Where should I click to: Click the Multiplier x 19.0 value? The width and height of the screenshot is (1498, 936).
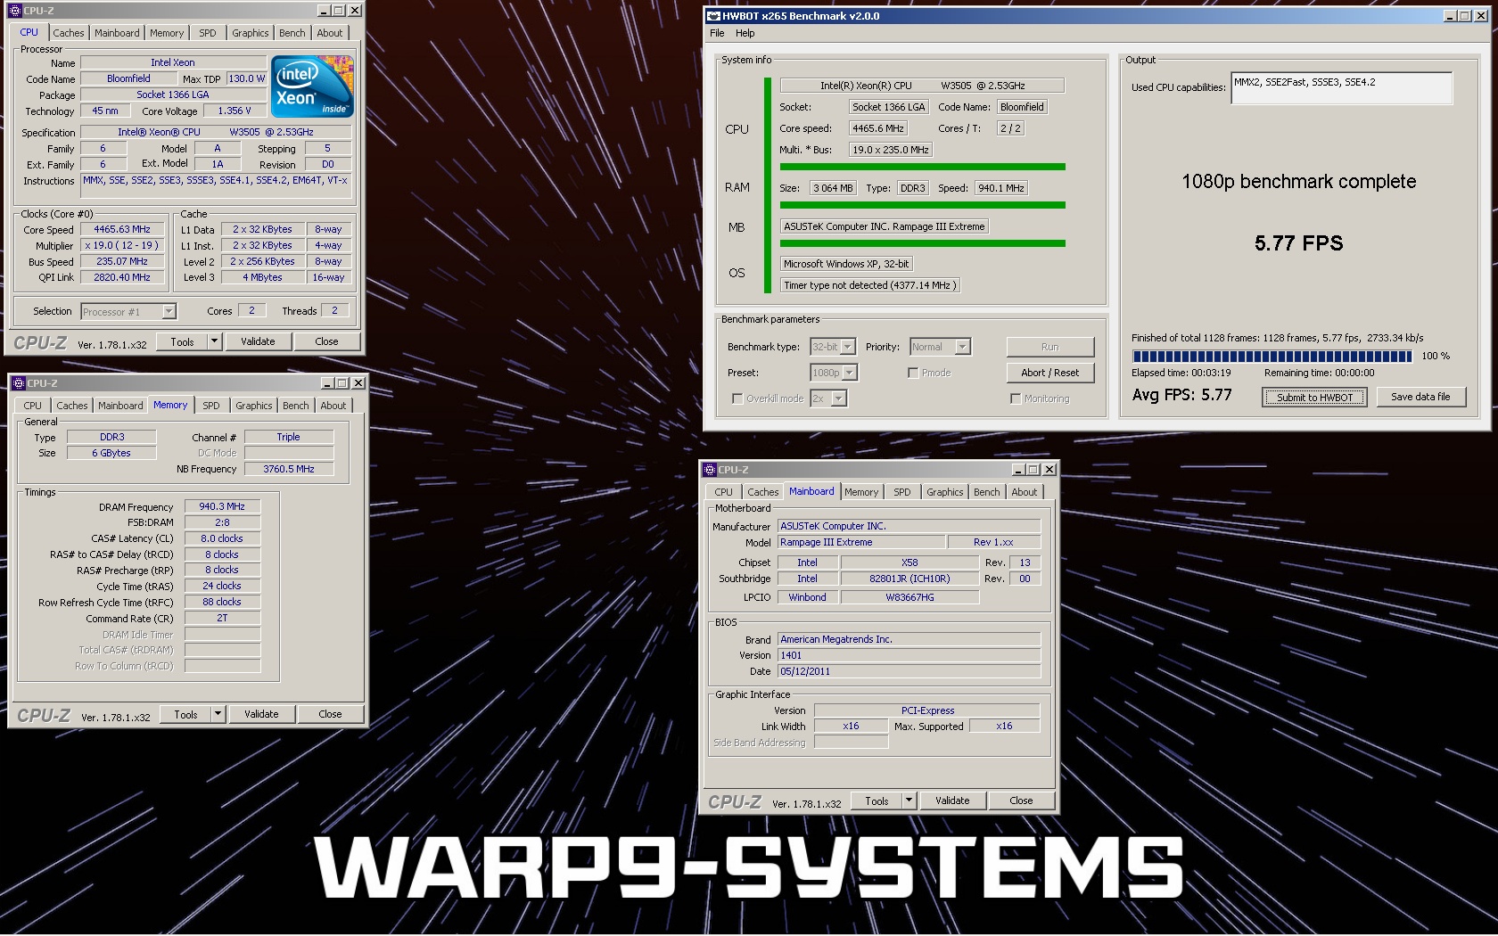click(122, 245)
